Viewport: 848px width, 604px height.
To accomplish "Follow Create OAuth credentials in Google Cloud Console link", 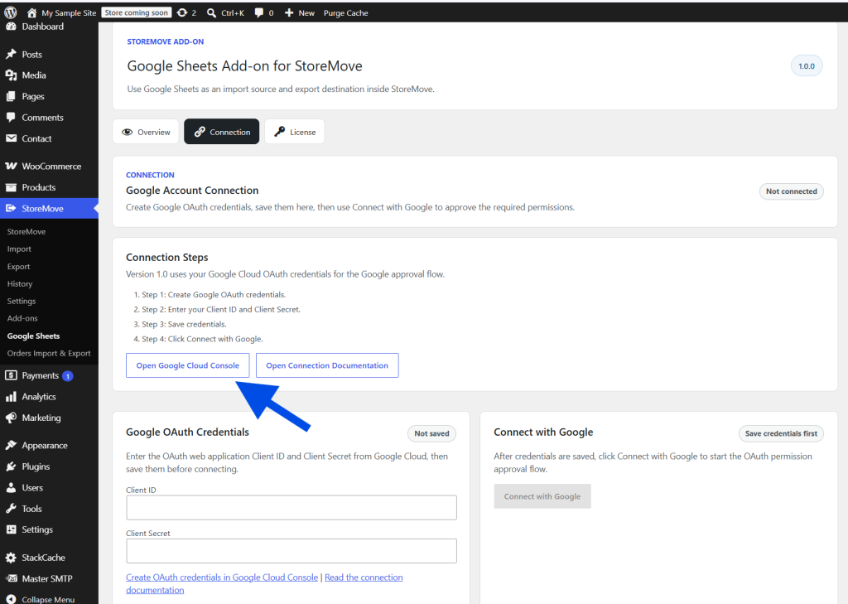I will point(222,577).
